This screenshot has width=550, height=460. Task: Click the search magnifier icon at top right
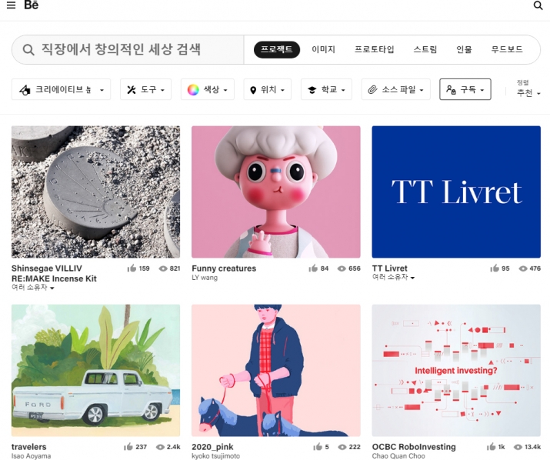[x=538, y=5]
